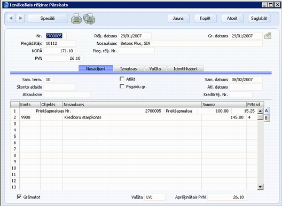Switch to Valūta tab
This screenshot has height=206, width=282.
tap(155, 69)
